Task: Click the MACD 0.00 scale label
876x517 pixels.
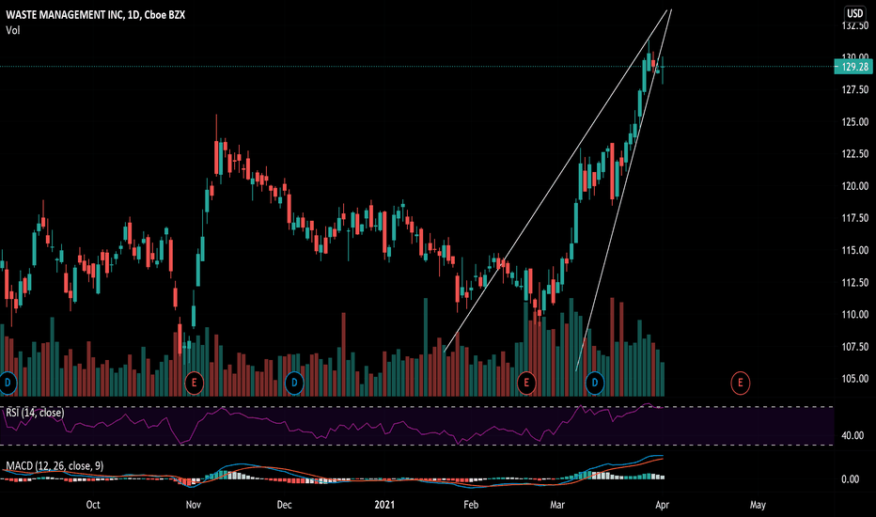Action: click(851, 479)
